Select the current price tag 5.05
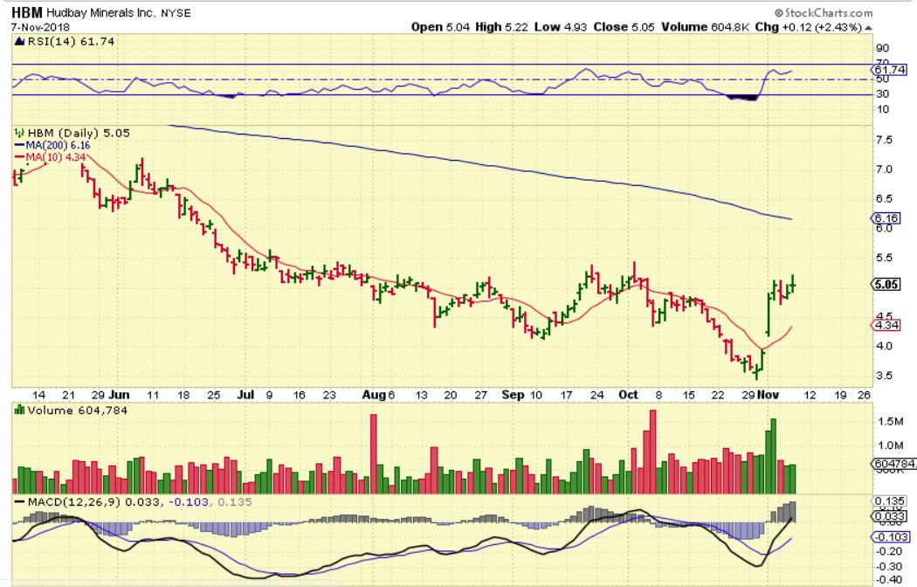This screenshot has height=587, width=917. pos(887,284)
